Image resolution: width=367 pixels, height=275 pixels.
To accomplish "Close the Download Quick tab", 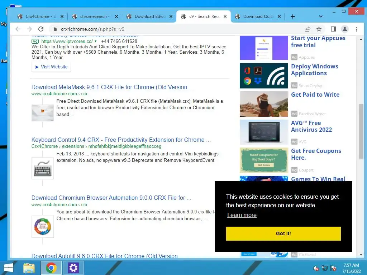I will coord(279,16).
